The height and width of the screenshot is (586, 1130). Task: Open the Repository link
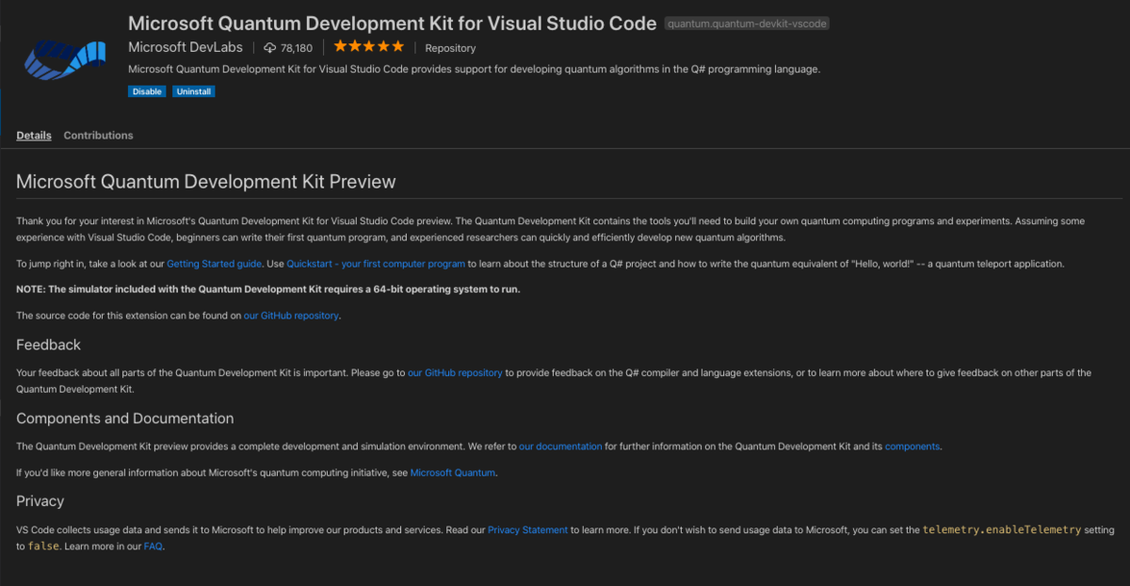(x=450, y=48)
